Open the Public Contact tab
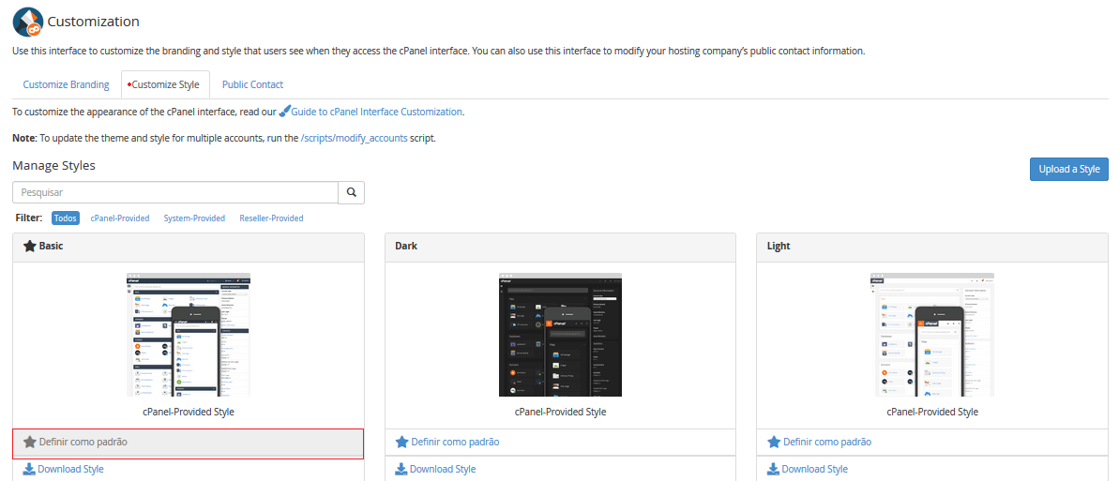 click(252, 84)
